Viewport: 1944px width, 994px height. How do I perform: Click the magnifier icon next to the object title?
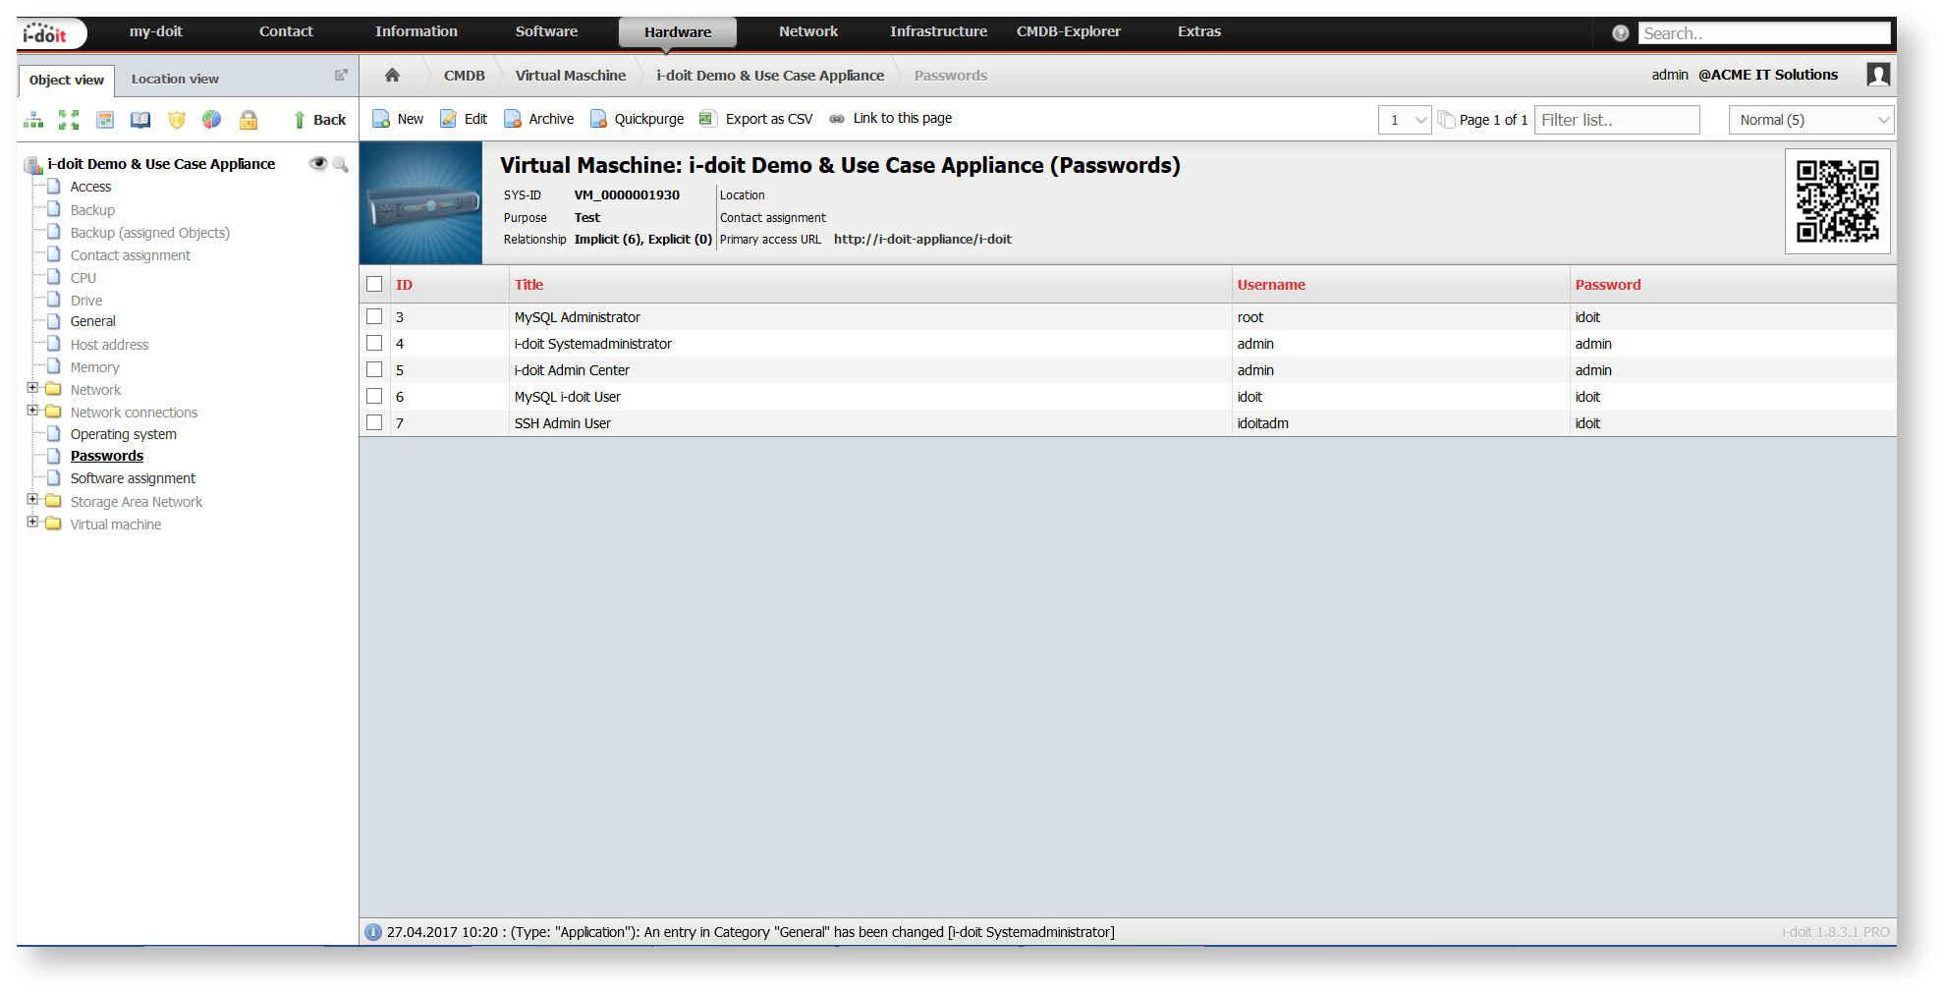coord(341,164)
